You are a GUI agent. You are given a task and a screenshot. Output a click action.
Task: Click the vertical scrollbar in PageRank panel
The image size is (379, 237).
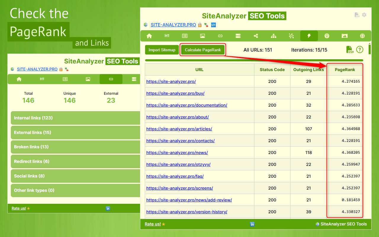[370, 49]
